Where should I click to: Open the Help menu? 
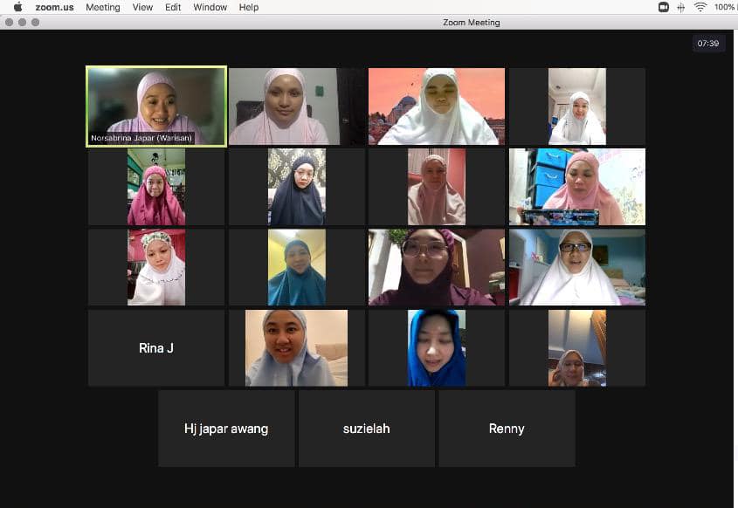click(249, 7)
